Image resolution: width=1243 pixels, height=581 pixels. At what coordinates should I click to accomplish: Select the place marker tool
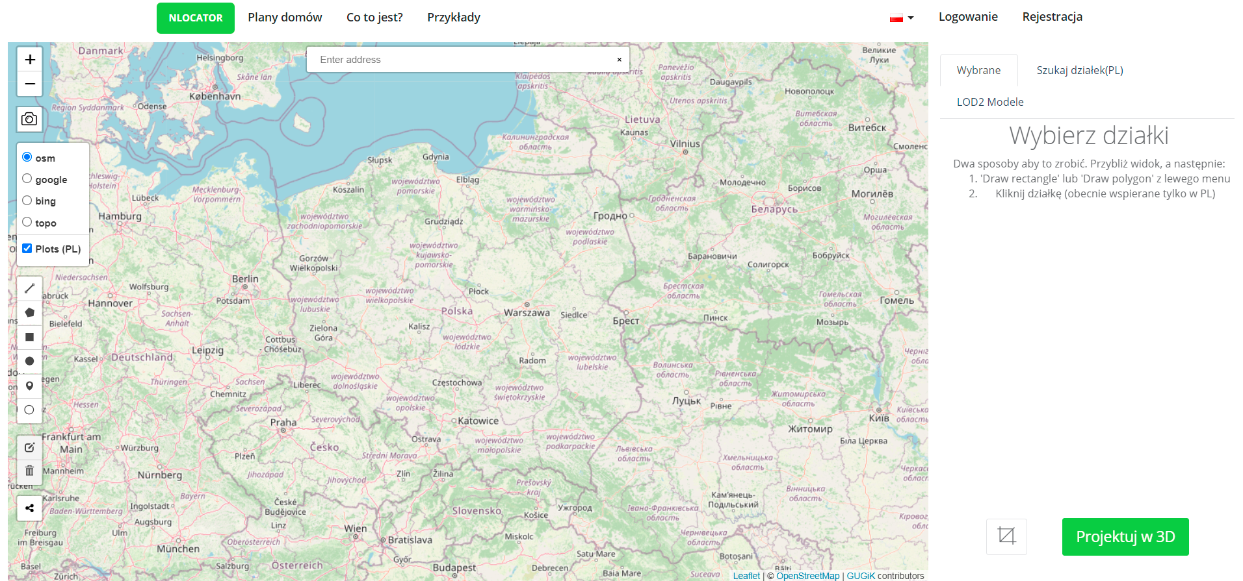pyautogui.click(x=29, y=386)
